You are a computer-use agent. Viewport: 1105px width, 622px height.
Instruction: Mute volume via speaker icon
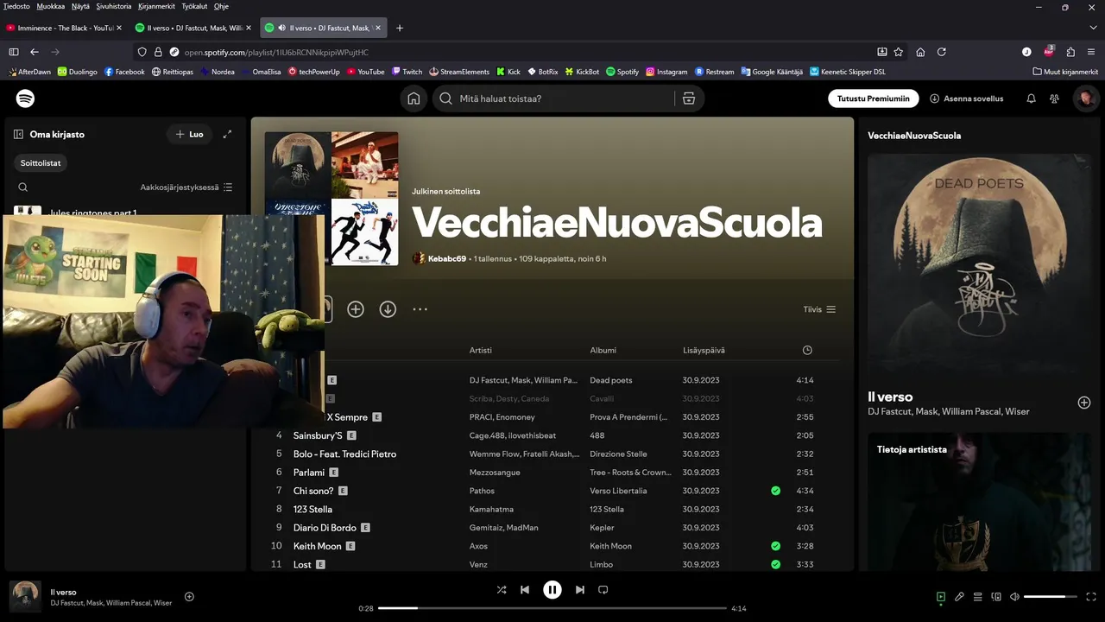[x=1014, y=596]
